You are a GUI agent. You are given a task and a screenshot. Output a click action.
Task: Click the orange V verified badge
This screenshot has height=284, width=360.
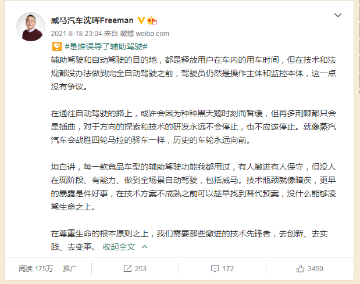pos(141,20)
